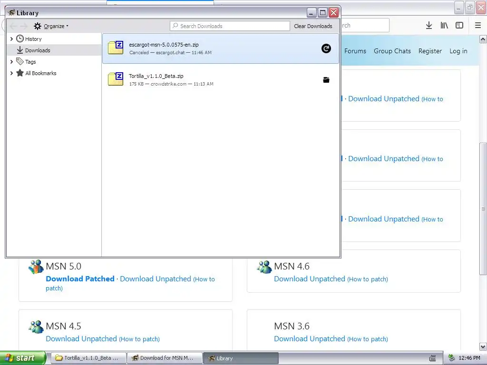Expand the Tags tree node
Screen dimensions: 487x365
point(11,62)
